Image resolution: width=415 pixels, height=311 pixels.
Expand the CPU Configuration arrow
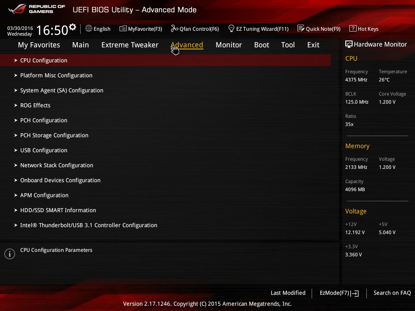[x=16, y=60]
